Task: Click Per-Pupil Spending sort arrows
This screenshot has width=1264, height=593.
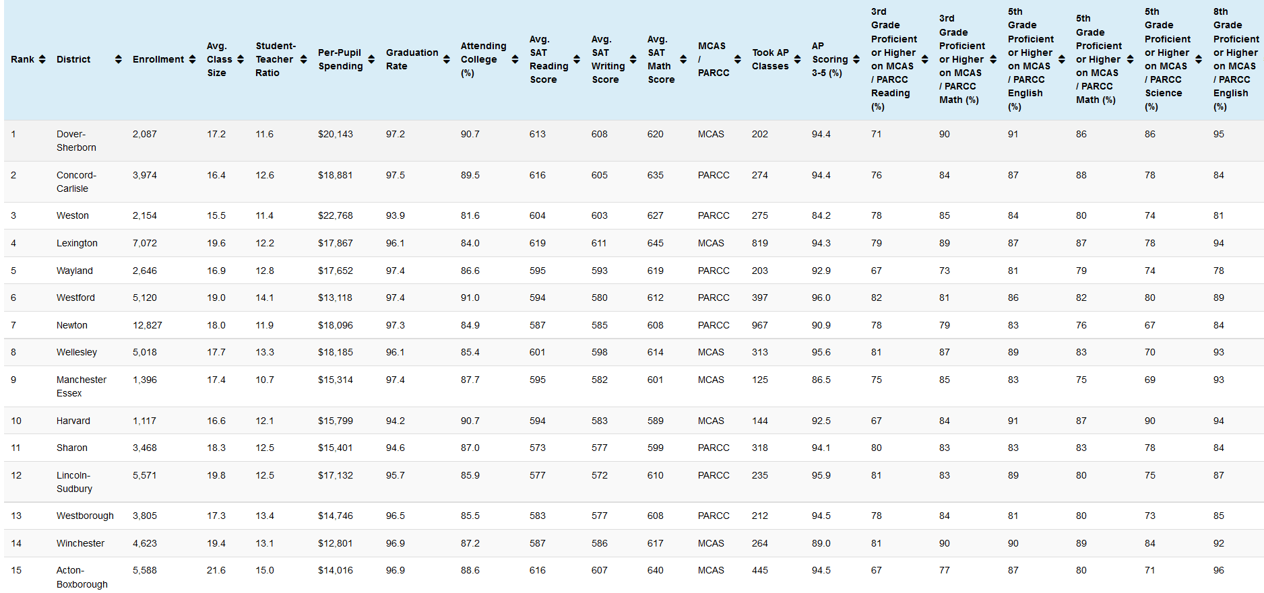Action: (371, 59)
